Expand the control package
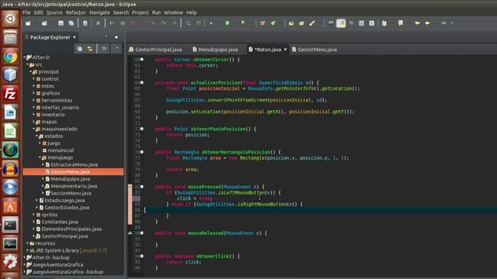This screenshot has height=279, width=497. 33,79
